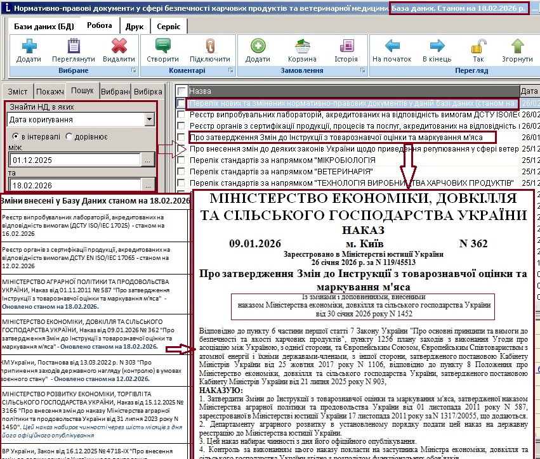Open the order Історія icon
This screenshot has height=459, width=540.
346,48
